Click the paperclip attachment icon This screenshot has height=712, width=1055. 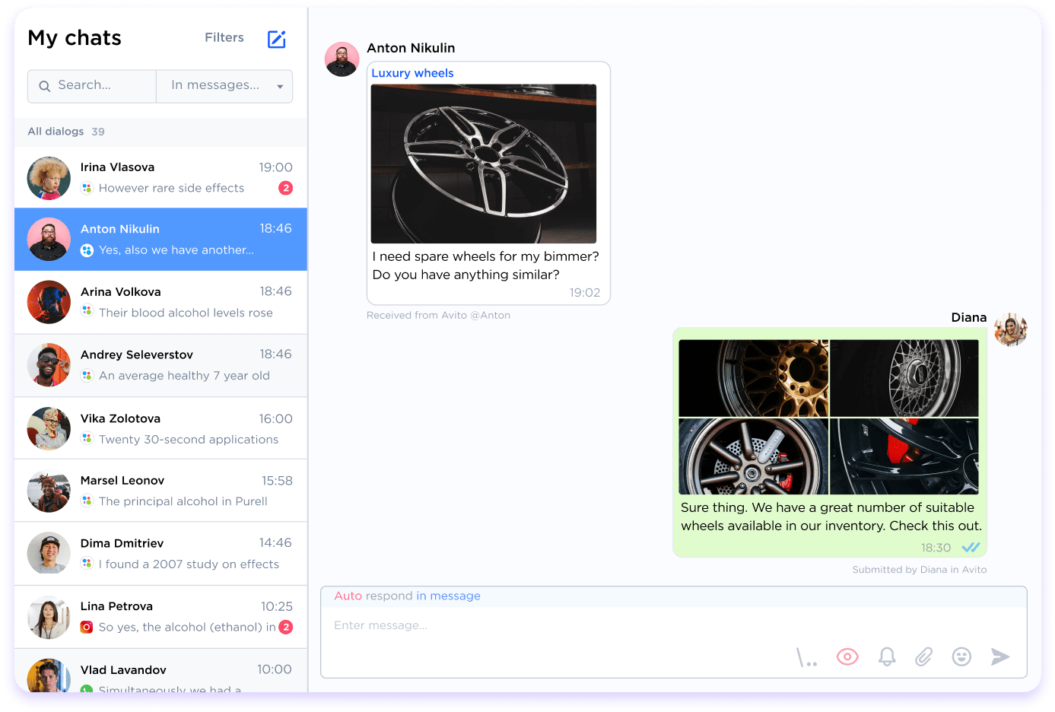(923, 656)
